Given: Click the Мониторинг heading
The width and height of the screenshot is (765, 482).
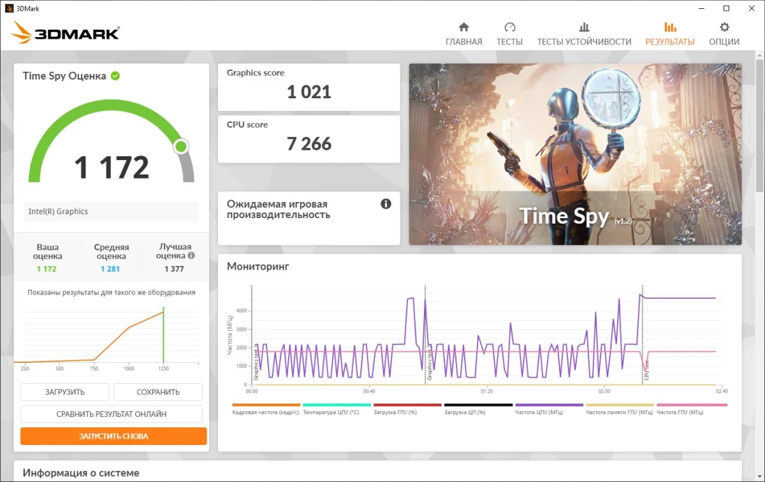Looking at the screenshot, I should click(258, 267).
